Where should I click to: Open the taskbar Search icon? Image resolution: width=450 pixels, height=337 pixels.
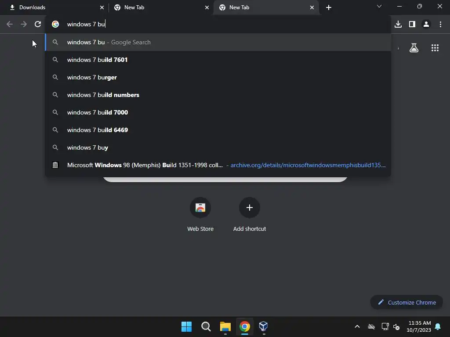(206, 326)
